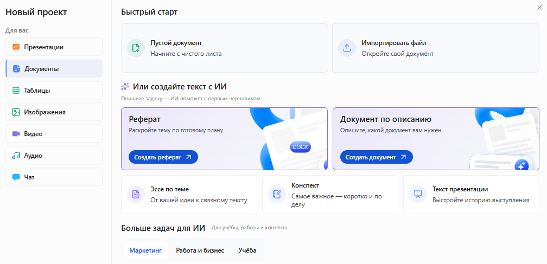This screenshot has width=547, height=264.
Task: Click 'Откройте свой документ' text
Action: pos(397,54)
